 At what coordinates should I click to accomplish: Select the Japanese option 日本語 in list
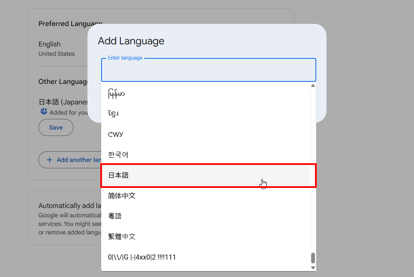click(205, 175)
